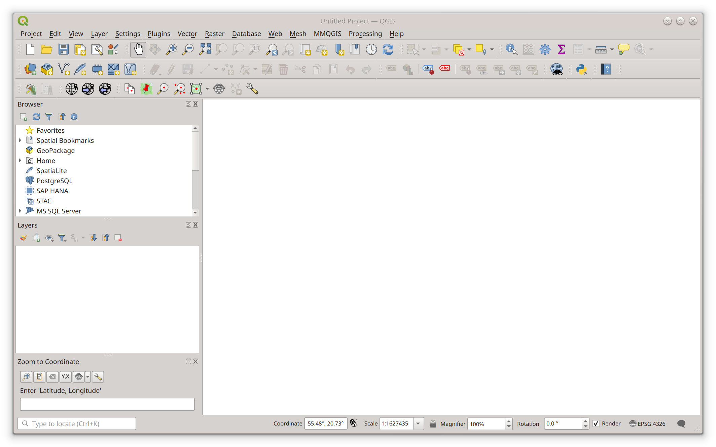Filter the Browser panel

(49, 117)
